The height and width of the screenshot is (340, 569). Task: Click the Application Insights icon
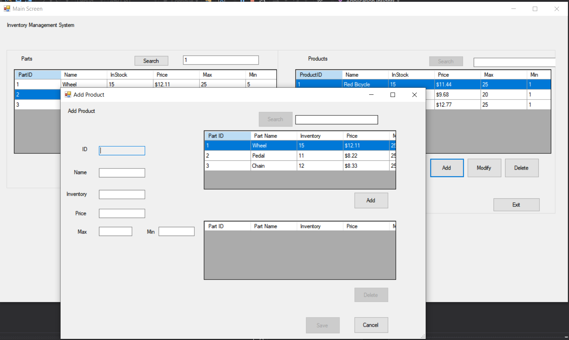coord(341,1)
